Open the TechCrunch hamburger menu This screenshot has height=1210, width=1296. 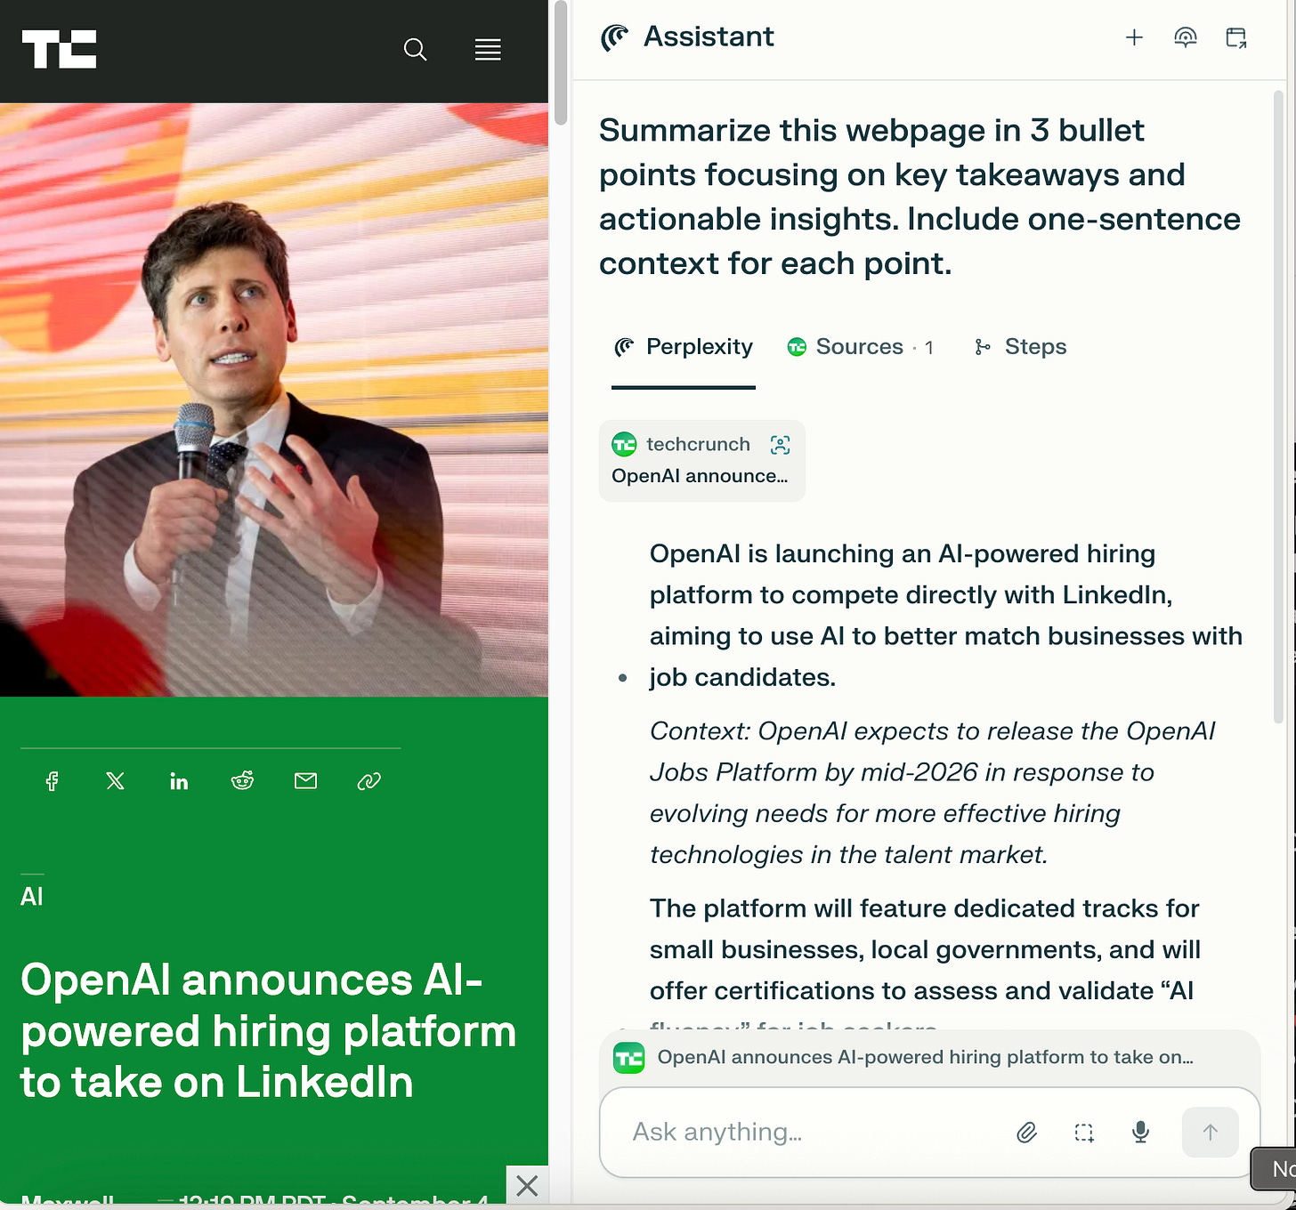[488, 50]
